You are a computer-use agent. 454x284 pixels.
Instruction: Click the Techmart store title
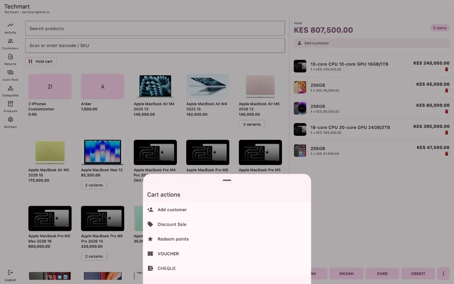(17, 6)
